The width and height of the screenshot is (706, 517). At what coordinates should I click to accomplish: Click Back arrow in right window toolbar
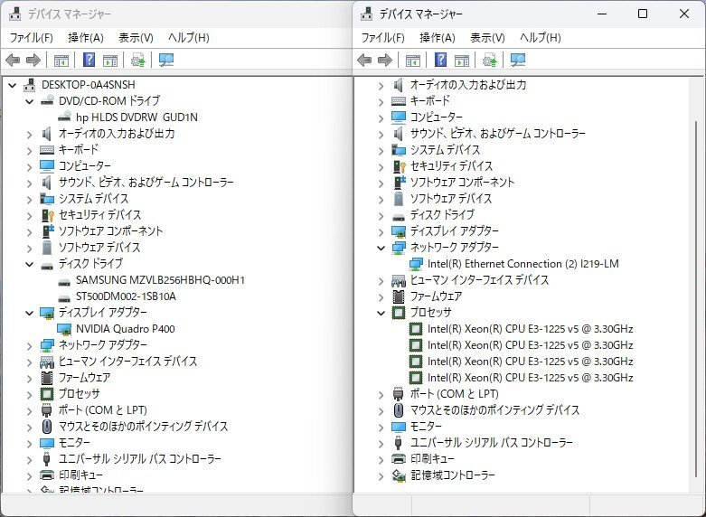[364, 60]
